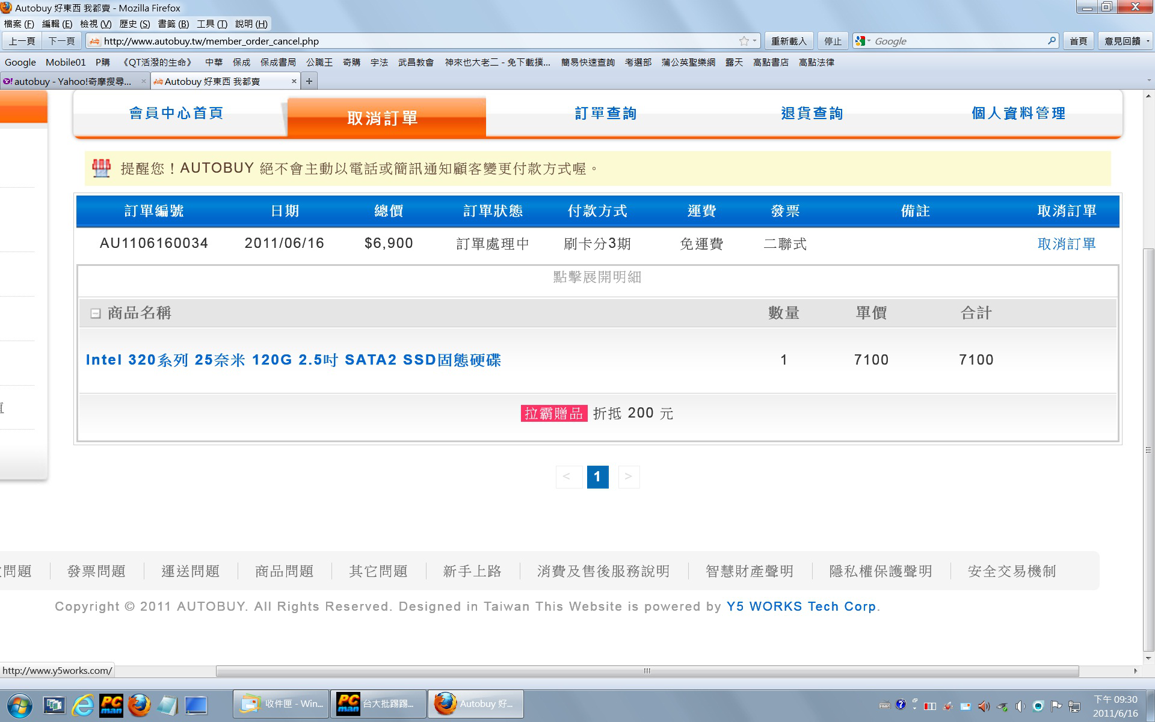Click the taskbar clock showing 下午 09:30
The height and width of the screenshot is (722, 1155).
[x=1115, y=706]
